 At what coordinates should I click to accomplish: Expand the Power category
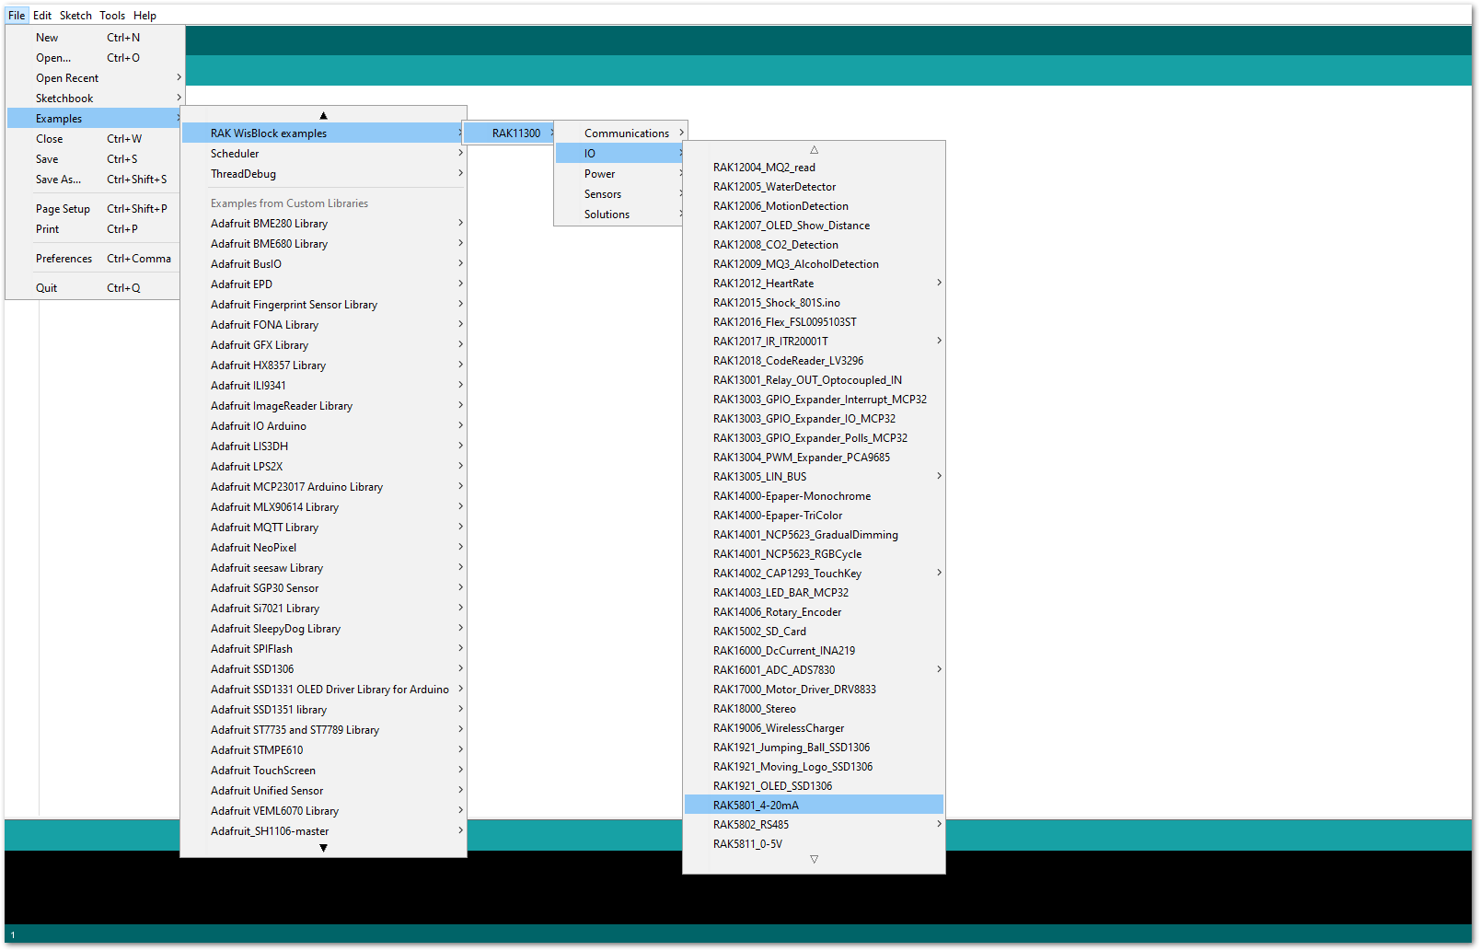(x=621, y=174)
